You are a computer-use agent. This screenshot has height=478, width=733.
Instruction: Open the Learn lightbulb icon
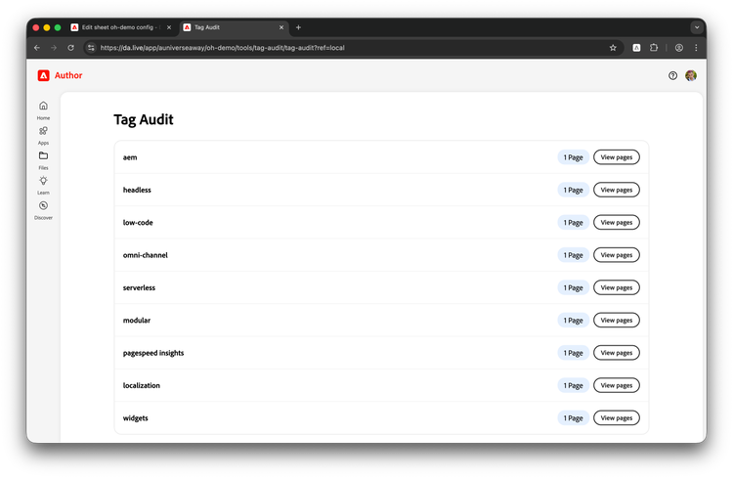pos(43,181)
